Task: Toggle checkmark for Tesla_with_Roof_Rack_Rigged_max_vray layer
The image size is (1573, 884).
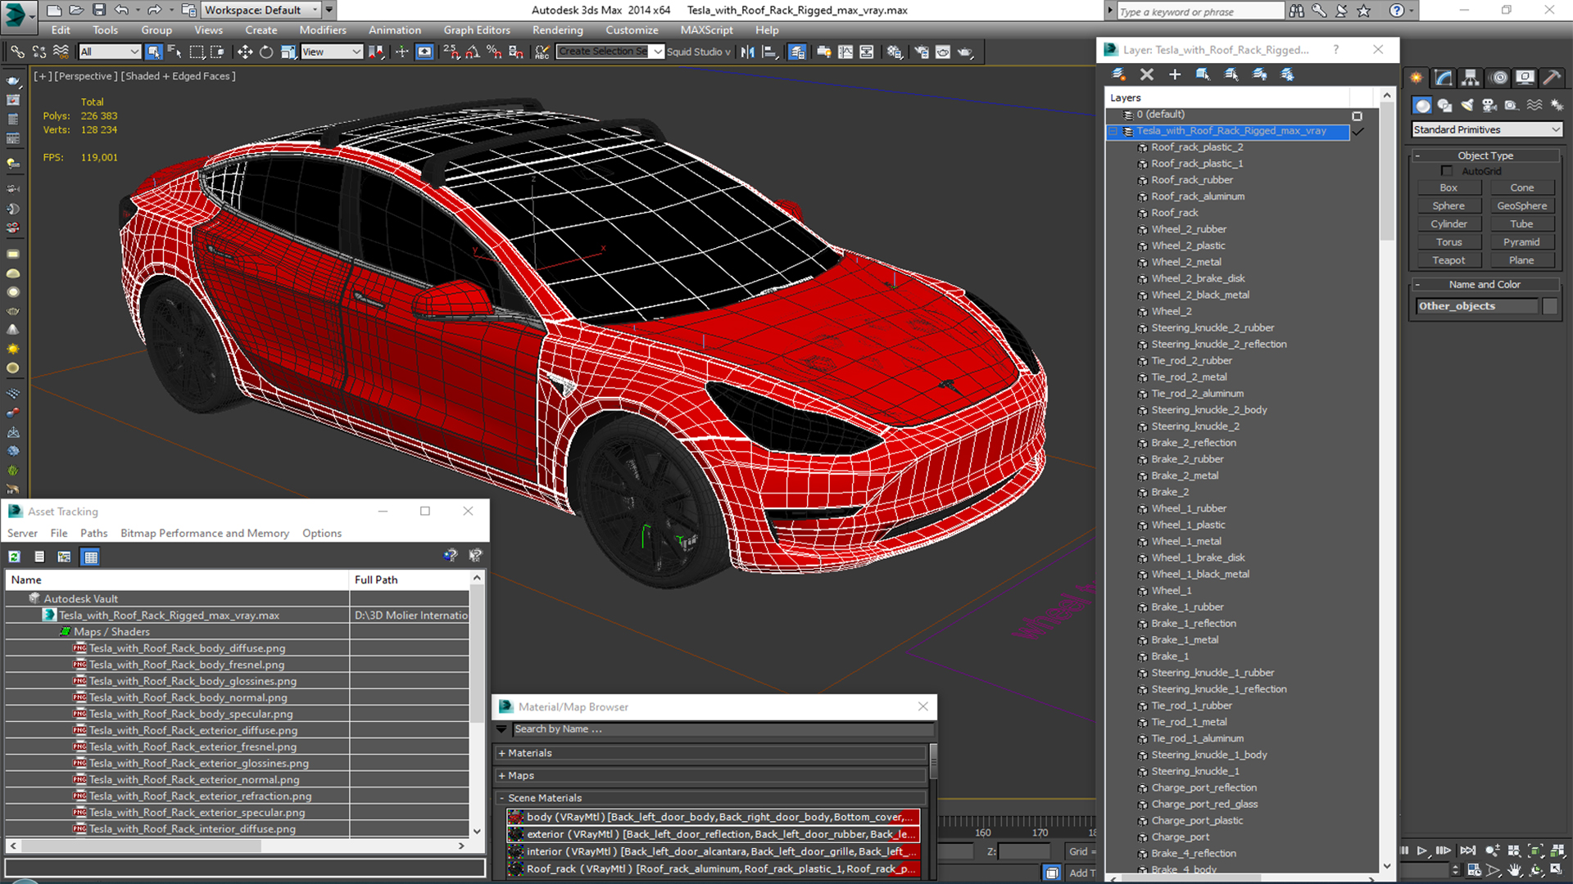Action: click(x=1358, y=132)
